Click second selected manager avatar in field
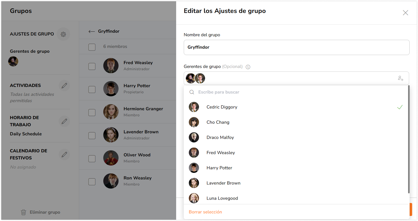Screen dimensions: 418x221 coord(200,78)
